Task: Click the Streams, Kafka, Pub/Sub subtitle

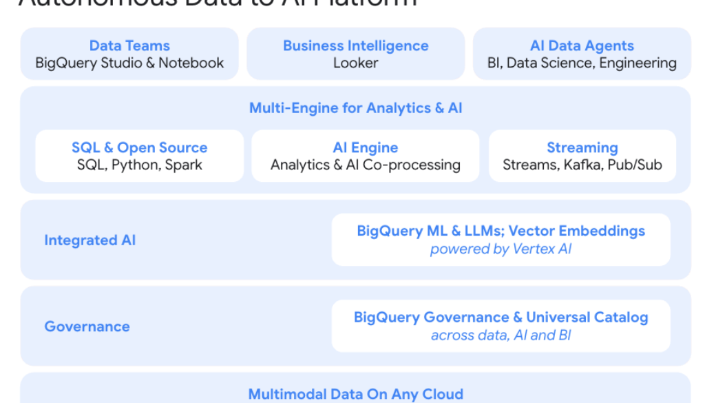Action: click(x=582, y=165)
